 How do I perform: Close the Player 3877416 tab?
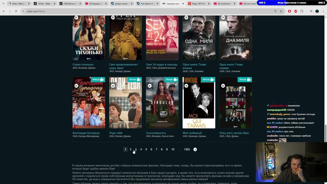tap(209, 4)
